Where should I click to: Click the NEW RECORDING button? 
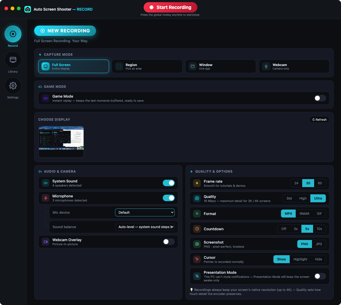65,31
